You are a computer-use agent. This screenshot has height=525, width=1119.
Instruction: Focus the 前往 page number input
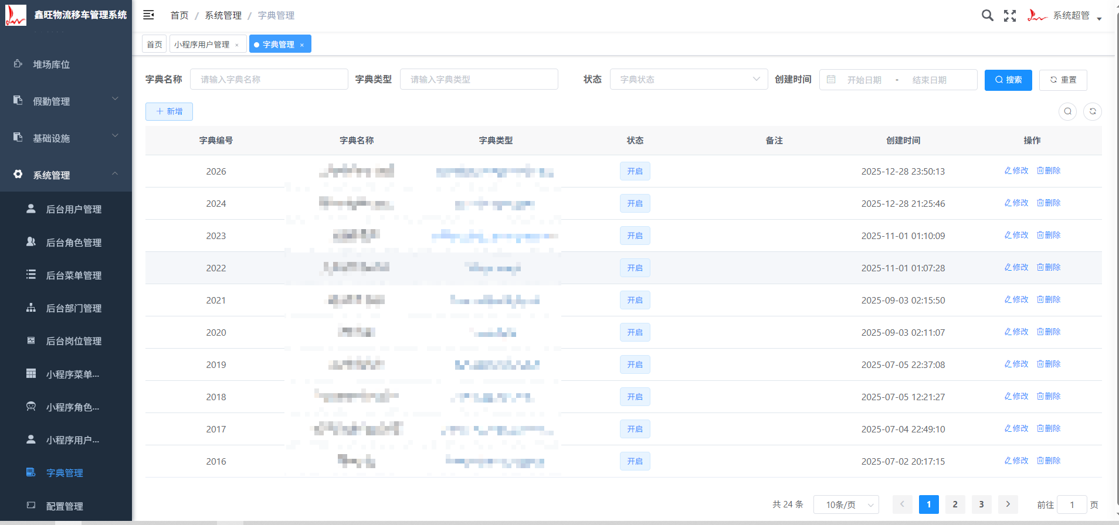1072,504
